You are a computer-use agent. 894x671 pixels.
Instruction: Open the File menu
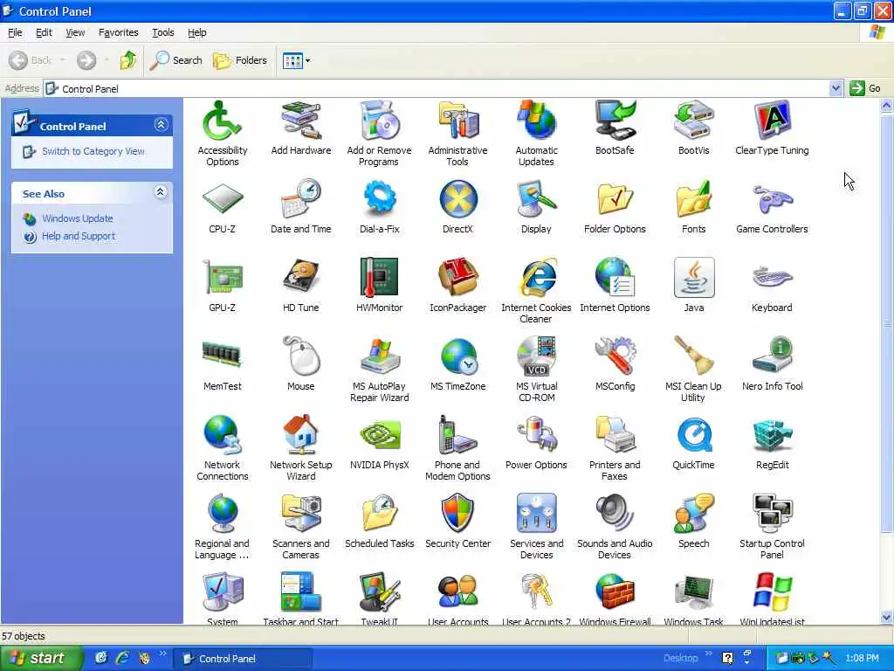[15, 32]
